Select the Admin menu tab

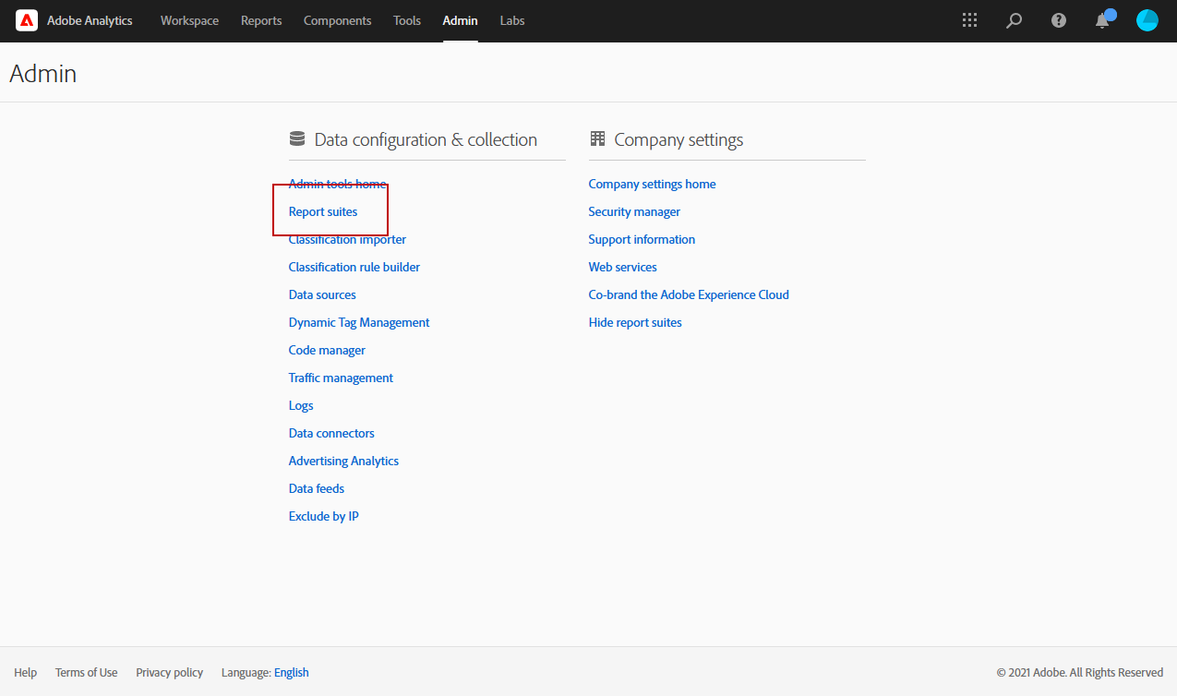[460, 20]
